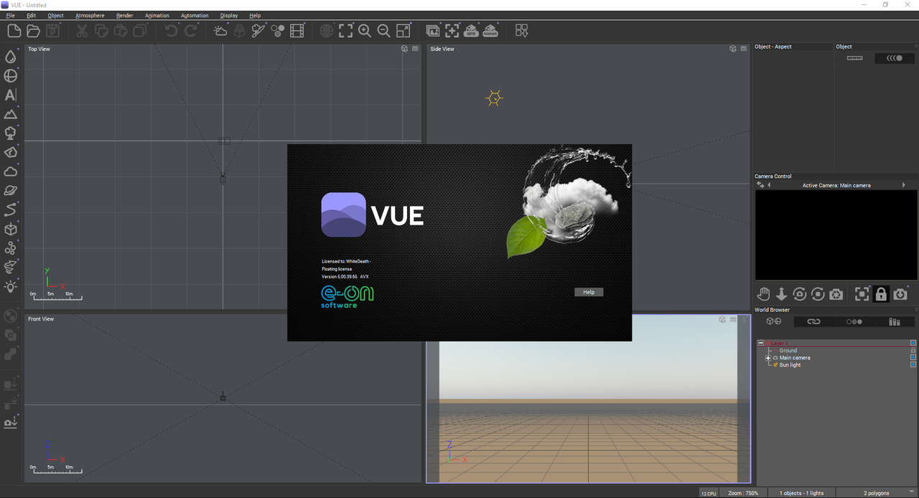Select the cube load-object tool
The width and height of the screenshot is (919, 498).
click(11, 229)
